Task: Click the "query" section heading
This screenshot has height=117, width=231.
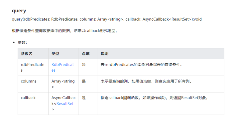Action: click(19, 11)
